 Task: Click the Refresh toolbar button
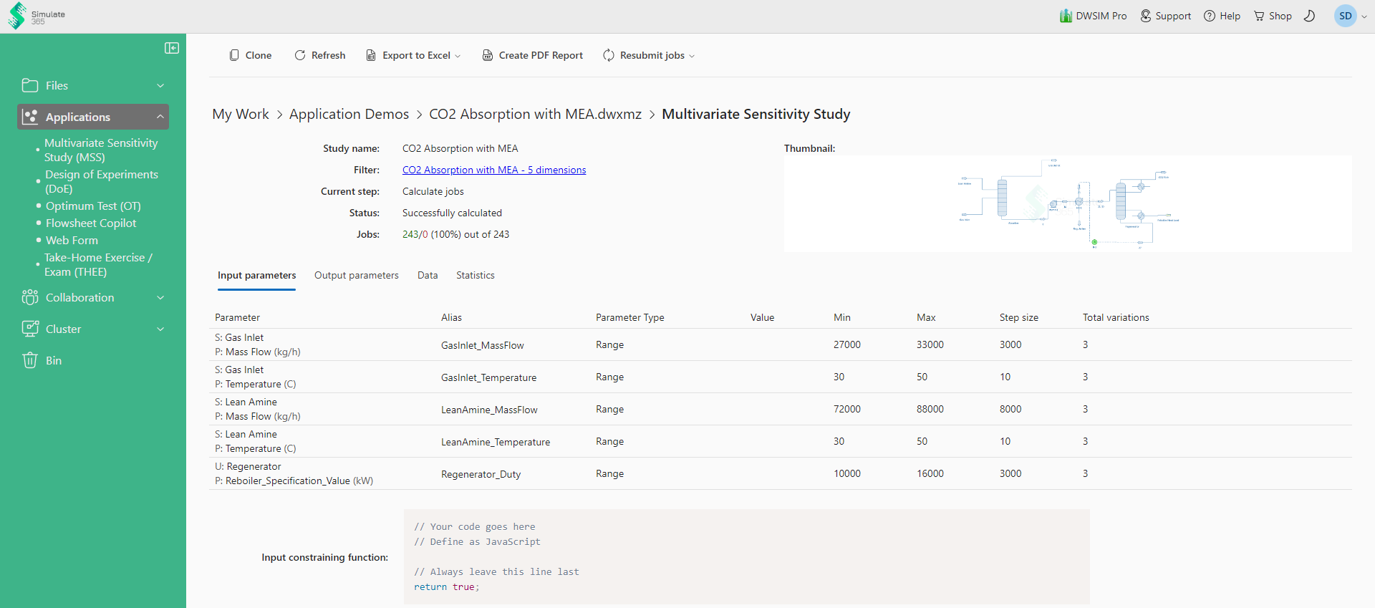click(320, 55)
